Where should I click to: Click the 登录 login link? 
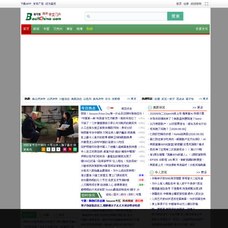coord(179,4)
